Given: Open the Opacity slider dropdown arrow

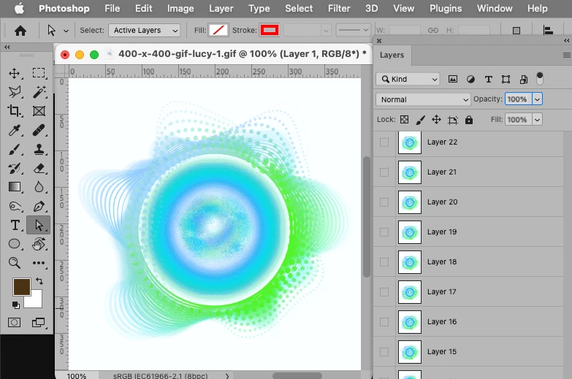Looking at the screenshot, I should click(538, 99).
